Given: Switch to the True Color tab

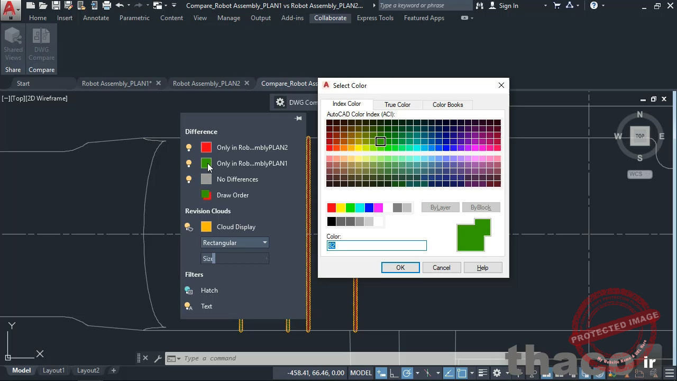Looking at the screenshot, I should 397,105.
